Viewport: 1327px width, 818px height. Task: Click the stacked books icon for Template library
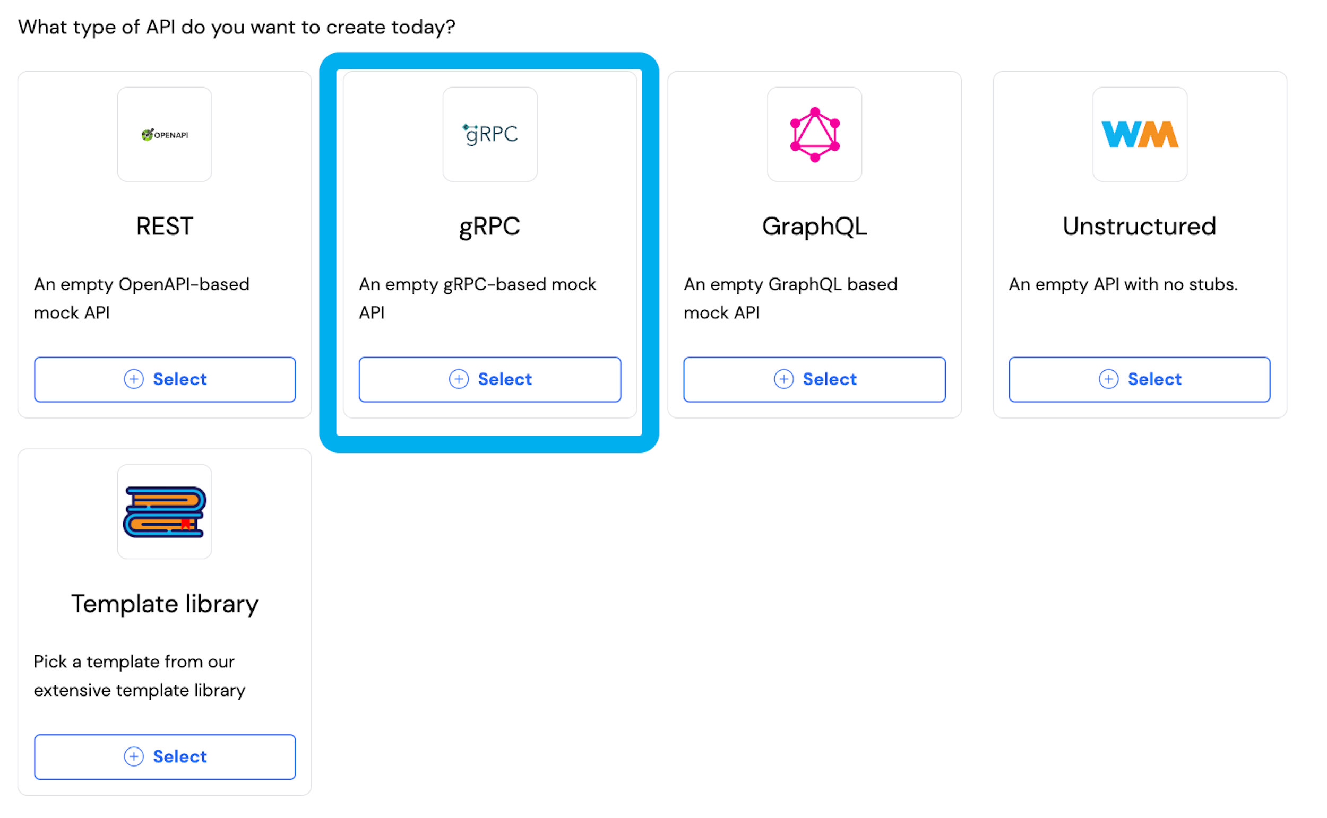165,511
